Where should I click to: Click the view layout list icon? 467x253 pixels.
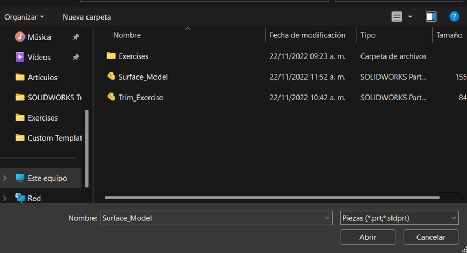click(x=396, y=17)
